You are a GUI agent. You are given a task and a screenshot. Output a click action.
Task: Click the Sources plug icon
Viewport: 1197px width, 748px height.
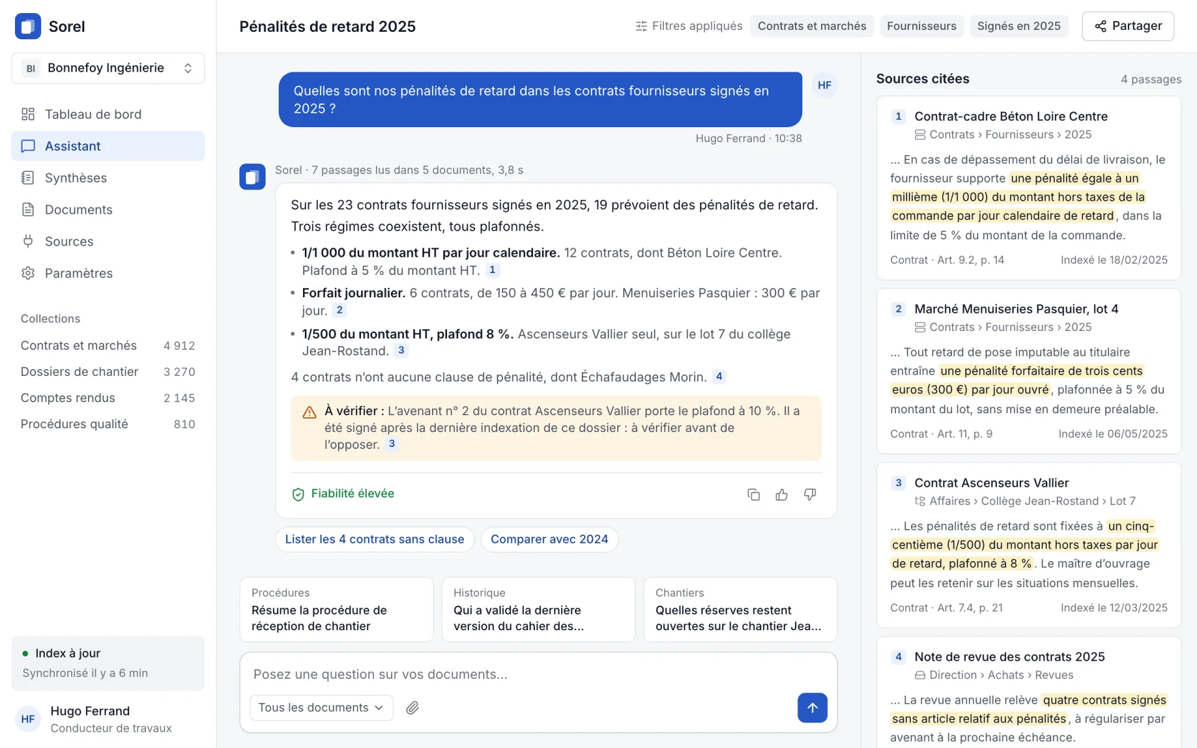pos(28,241)
